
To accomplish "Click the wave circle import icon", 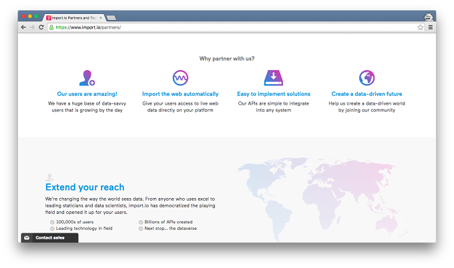I will (x=180, y=78).
